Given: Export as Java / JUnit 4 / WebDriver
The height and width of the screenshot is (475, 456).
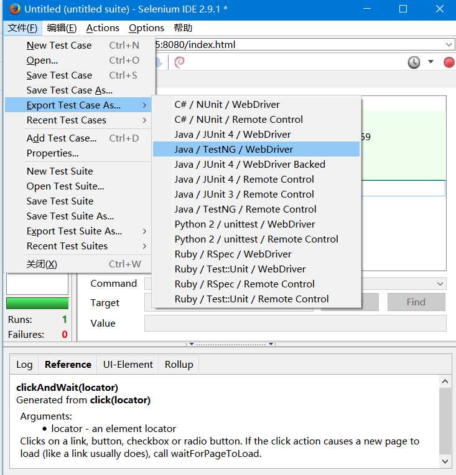Looking at the screenshot, I should click(x=256, y=135).
